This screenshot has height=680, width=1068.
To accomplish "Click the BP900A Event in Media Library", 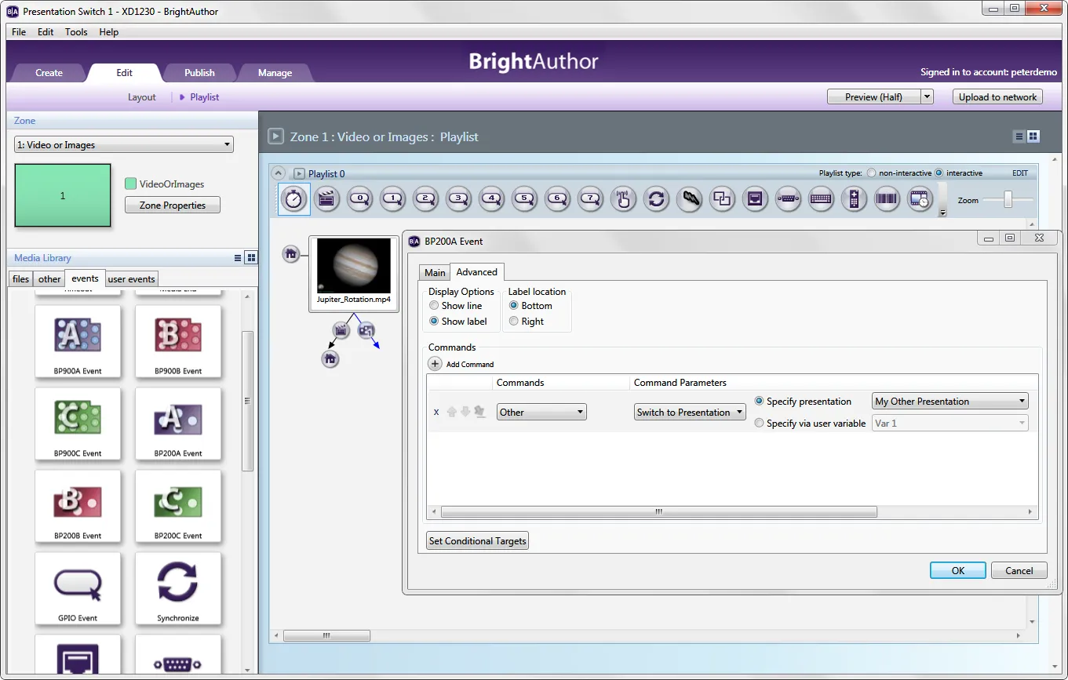I will (x=78, y=342).
